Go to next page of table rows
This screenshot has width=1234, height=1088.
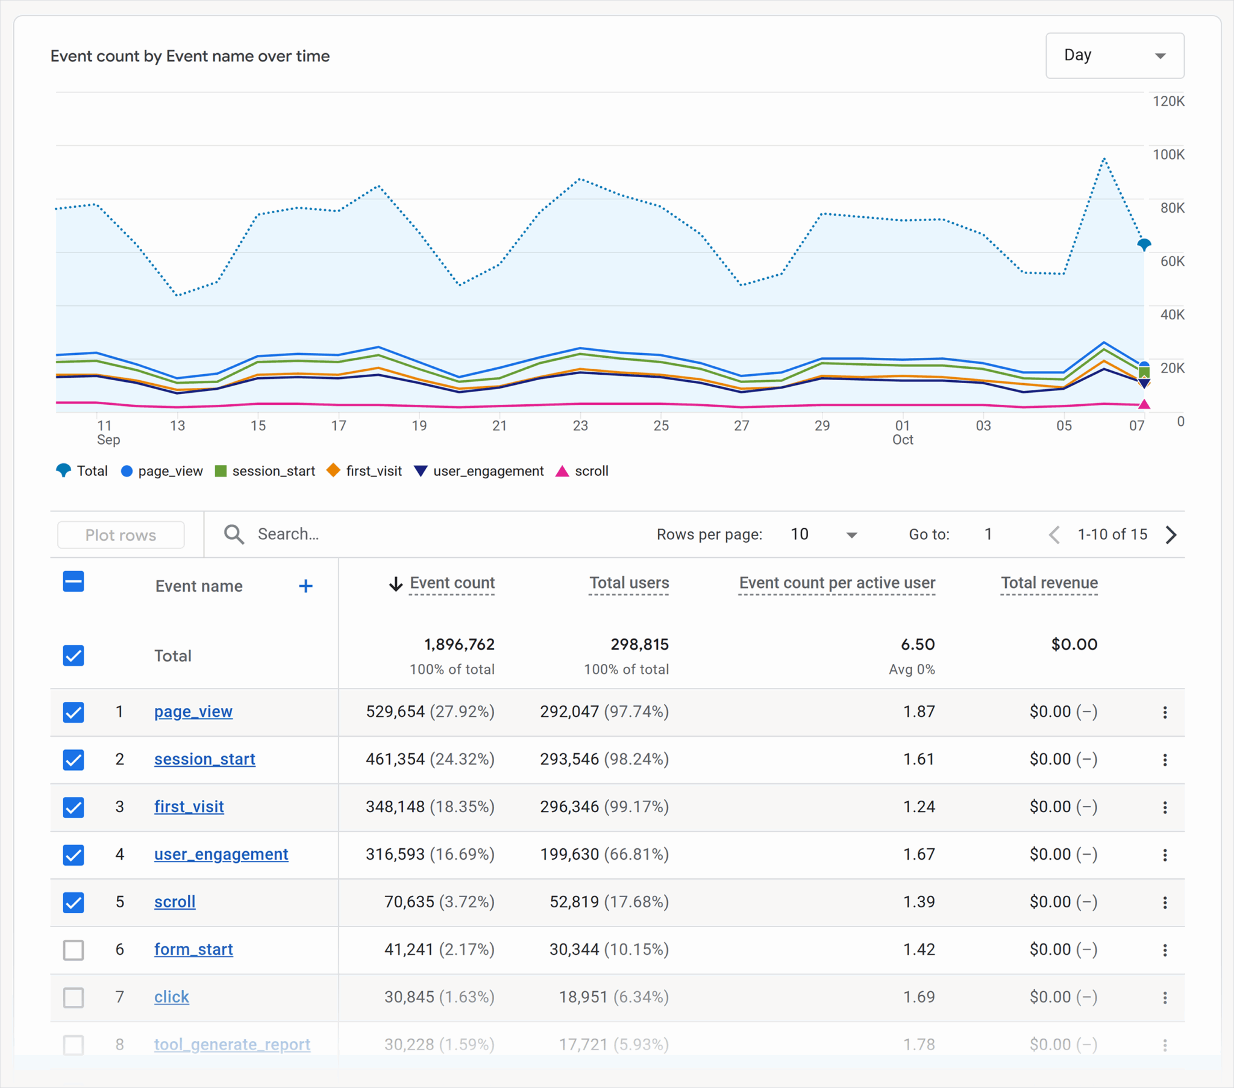1171,534
